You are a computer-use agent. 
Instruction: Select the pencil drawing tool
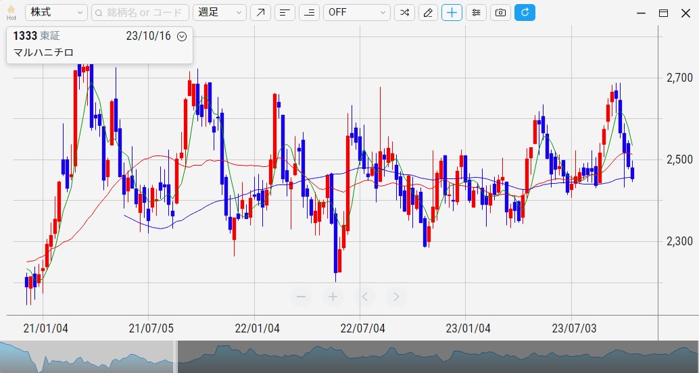point(427,13)
